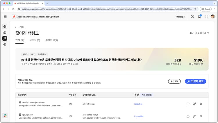This screenshot has height=123, width=218.
Task: Dismiss the sprudge.com row with X
Action: coord(201,116)
